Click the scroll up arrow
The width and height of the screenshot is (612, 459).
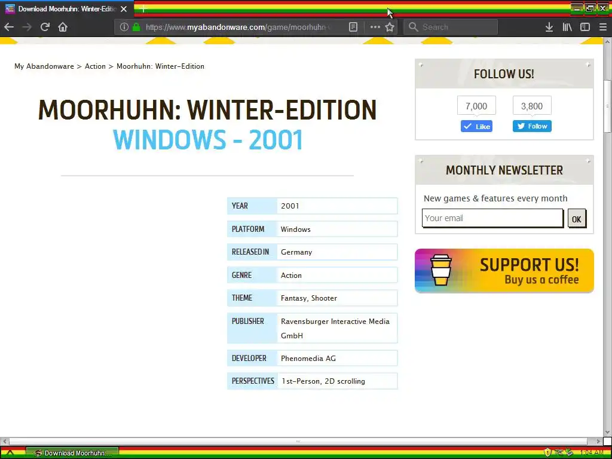click(x=607, y=41)
